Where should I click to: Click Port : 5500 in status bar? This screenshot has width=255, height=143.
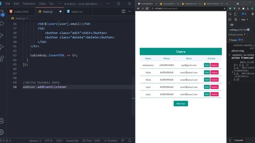coord(91,141)
